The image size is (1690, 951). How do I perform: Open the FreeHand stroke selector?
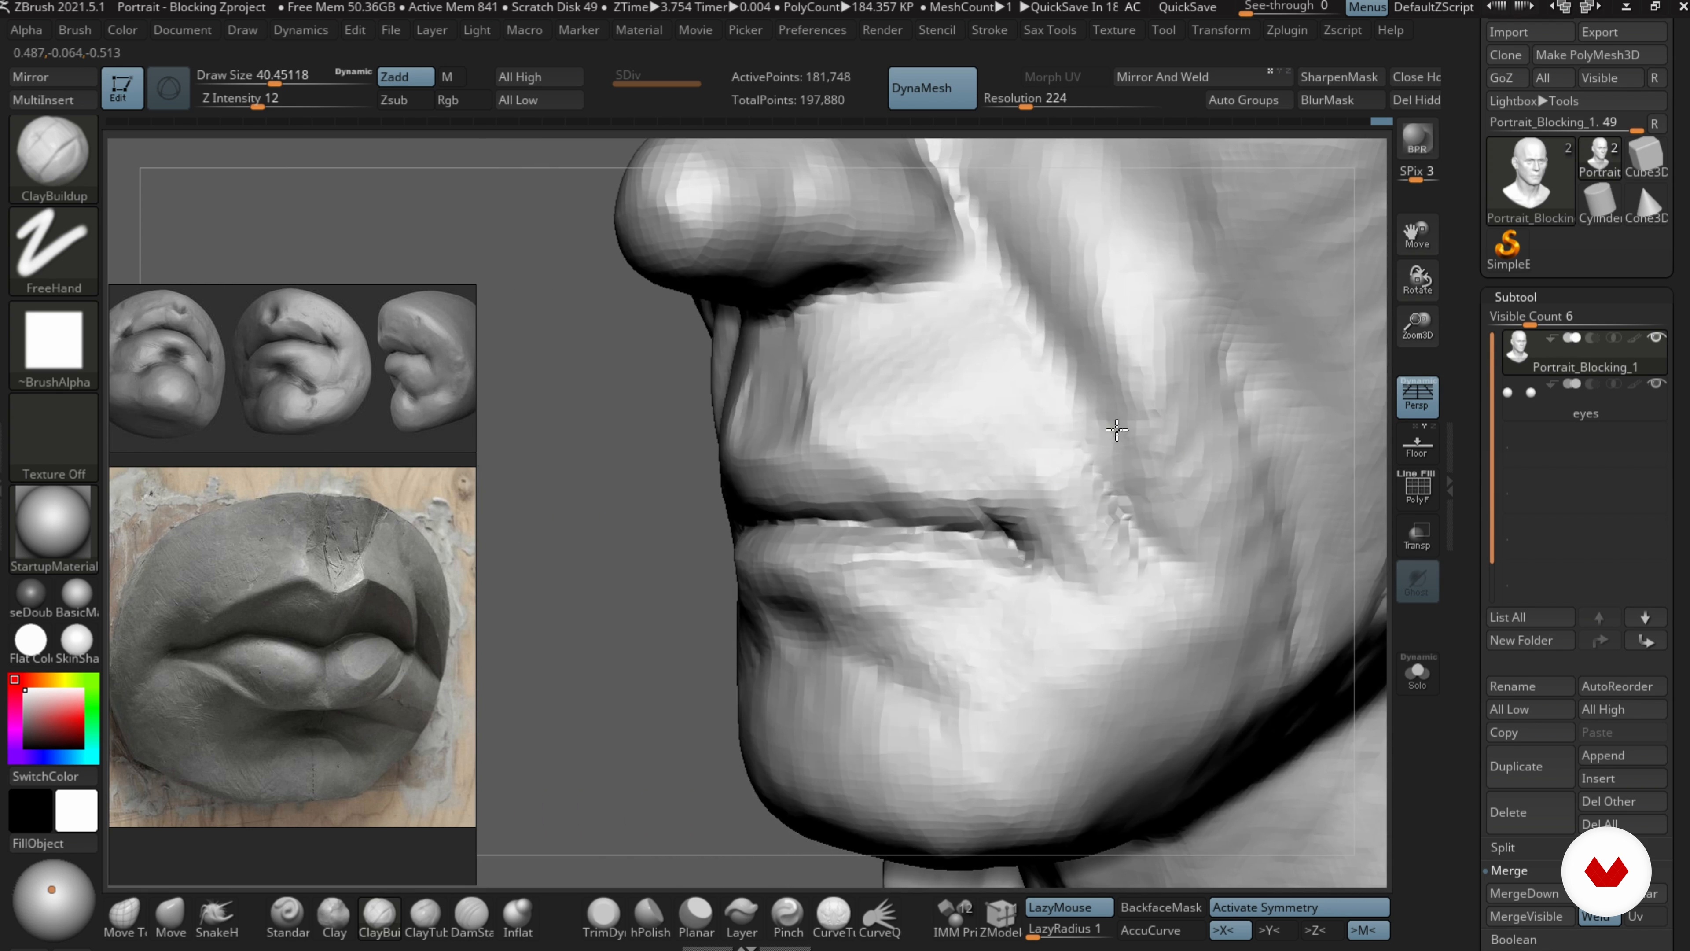pyautogui.click(x=54, y=252)
